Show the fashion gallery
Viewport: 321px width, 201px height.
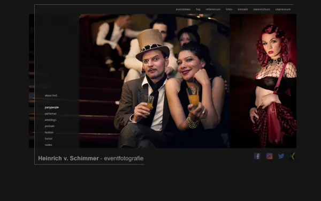49,132
